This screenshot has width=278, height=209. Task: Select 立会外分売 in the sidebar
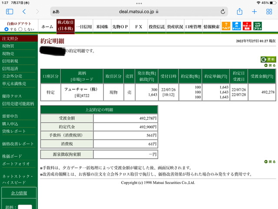(12, 76)
